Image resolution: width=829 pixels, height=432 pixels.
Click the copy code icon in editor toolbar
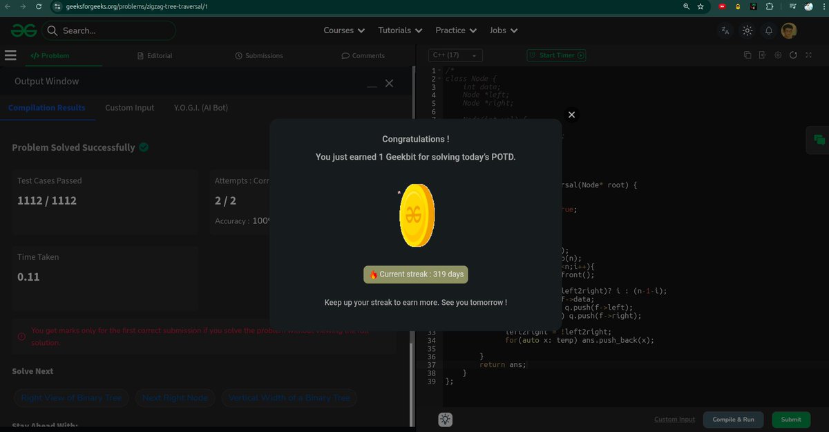click(747, 55)
